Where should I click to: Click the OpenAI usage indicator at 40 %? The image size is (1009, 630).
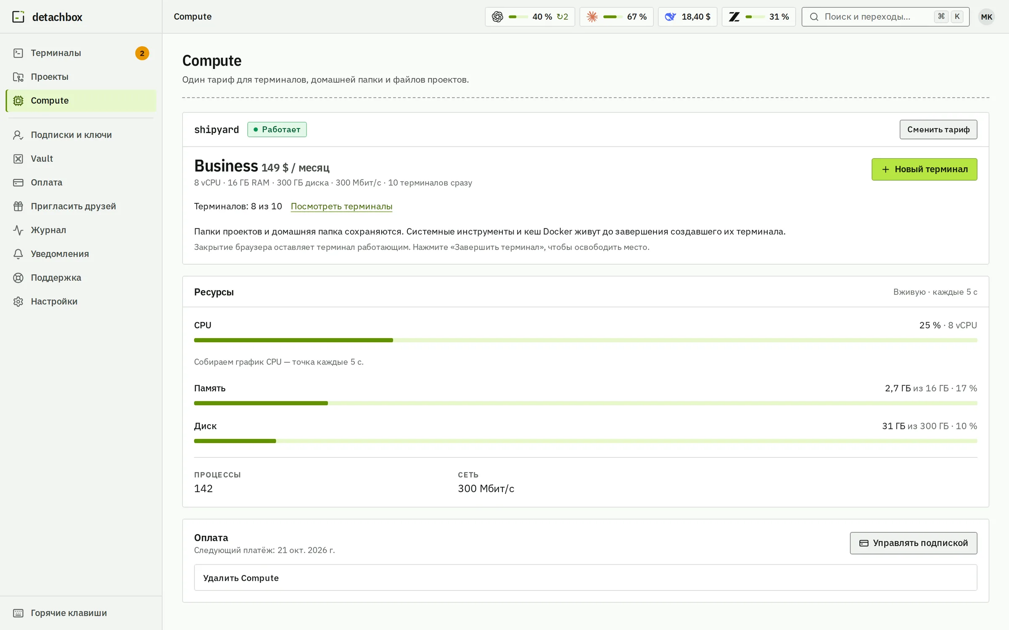pyautogui.click(x=530, y=17)
